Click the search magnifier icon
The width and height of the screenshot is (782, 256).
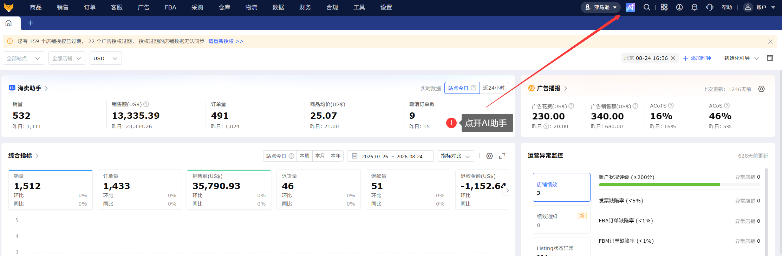pos(647,7)
